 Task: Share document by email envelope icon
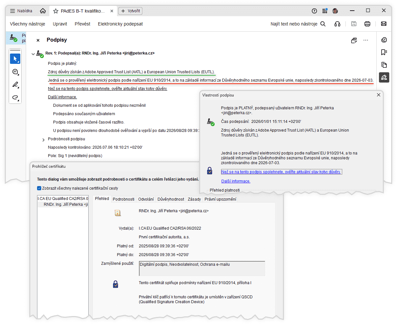384,24
